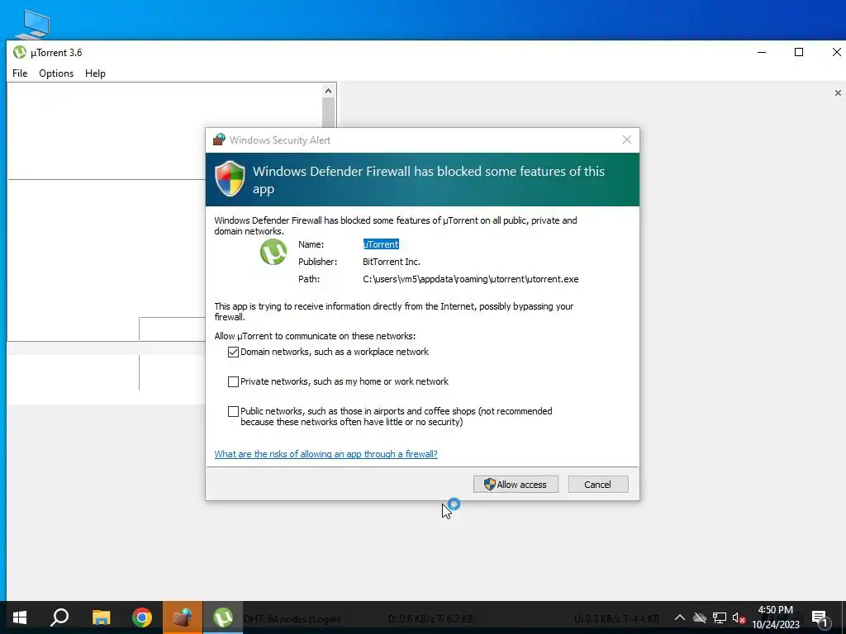
Task: Minimize the µTorrent window
Action: (762, 52)
